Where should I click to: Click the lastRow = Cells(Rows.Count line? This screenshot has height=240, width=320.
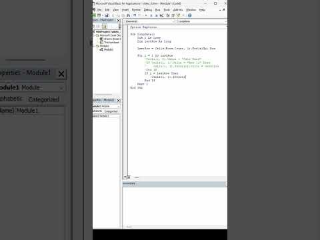click(x=176, y=49)
